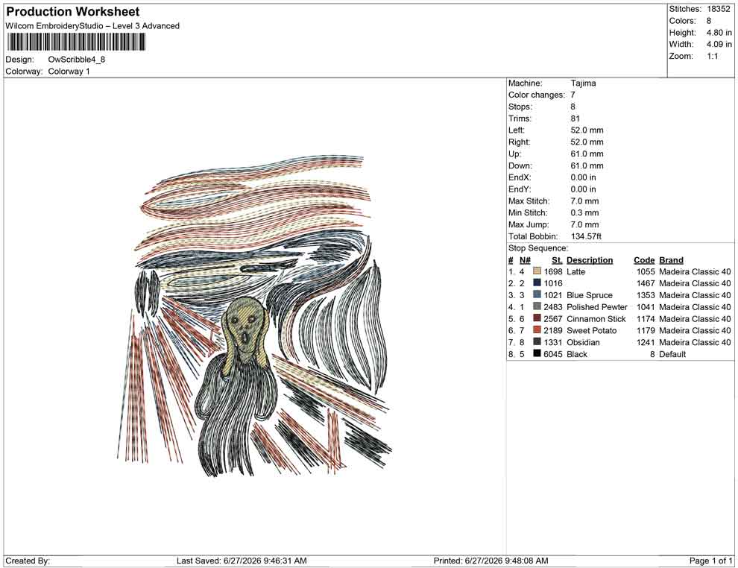The width and height of the screenshot is (738, 568).
Task: Click the N# column header
Action: 525,260
